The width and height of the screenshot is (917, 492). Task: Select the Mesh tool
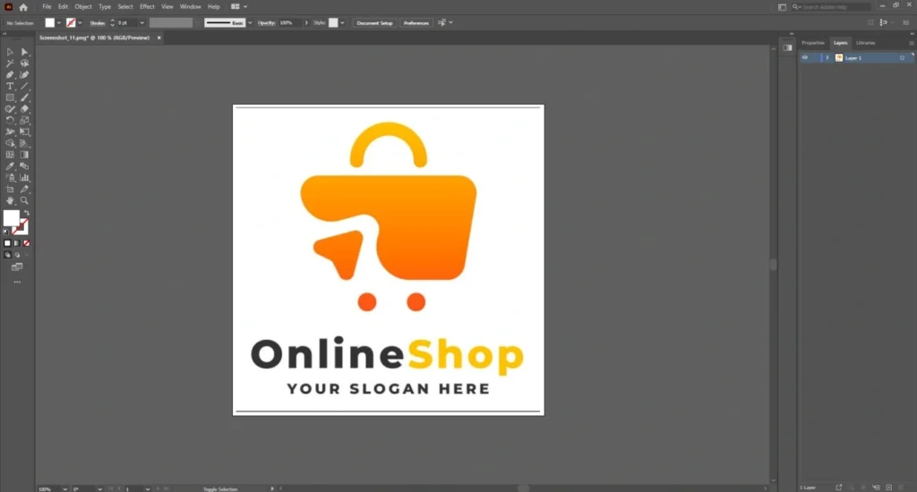click(10, 155)
